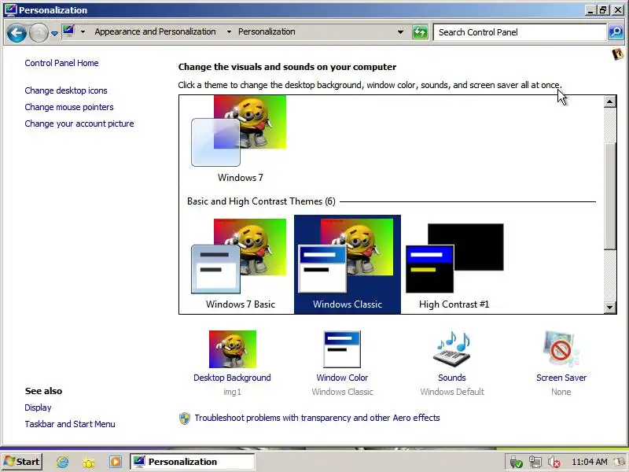Open help icon below search box
Viewport: 629px width, 472px height.
click(618, 53)
